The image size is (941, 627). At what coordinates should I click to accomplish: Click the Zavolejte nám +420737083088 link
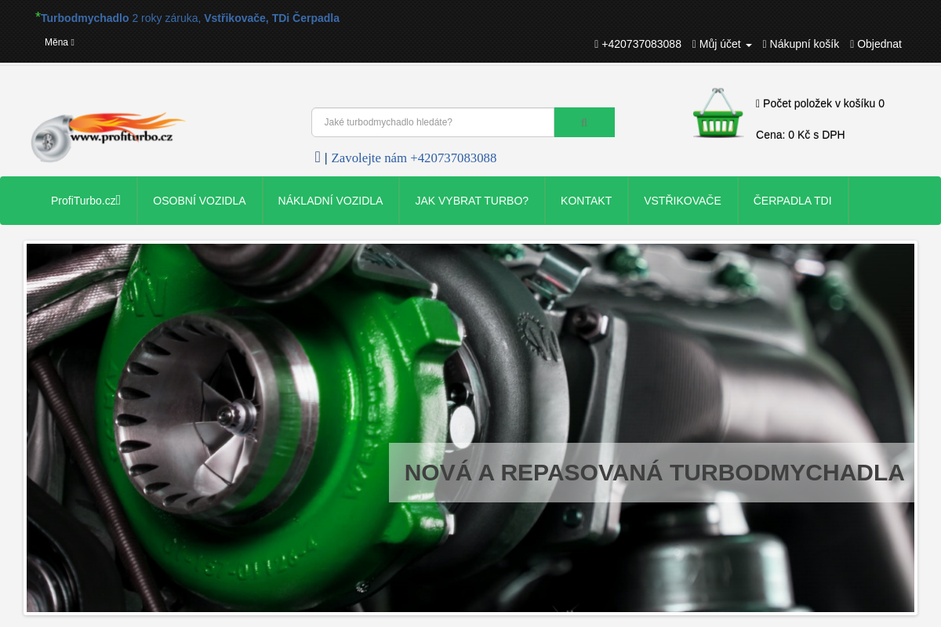click(414, 158)
